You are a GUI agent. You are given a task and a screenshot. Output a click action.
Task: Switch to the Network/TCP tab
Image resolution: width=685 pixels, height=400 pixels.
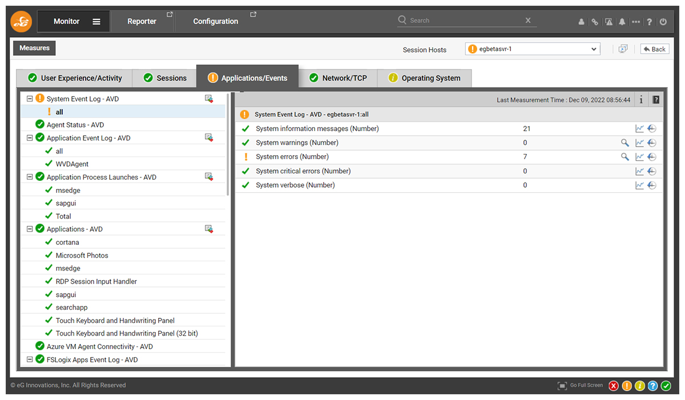[x=338, y=78]
